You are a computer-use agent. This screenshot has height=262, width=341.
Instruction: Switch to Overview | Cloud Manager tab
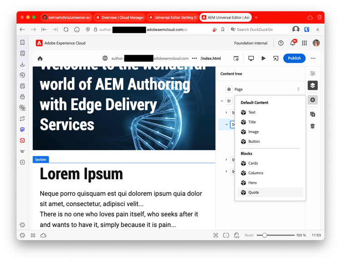(x=120, y=17)
